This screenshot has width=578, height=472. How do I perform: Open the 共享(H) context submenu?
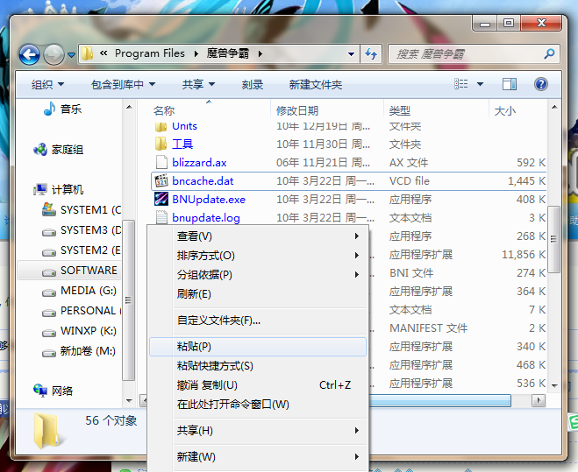tap(258, 430)
